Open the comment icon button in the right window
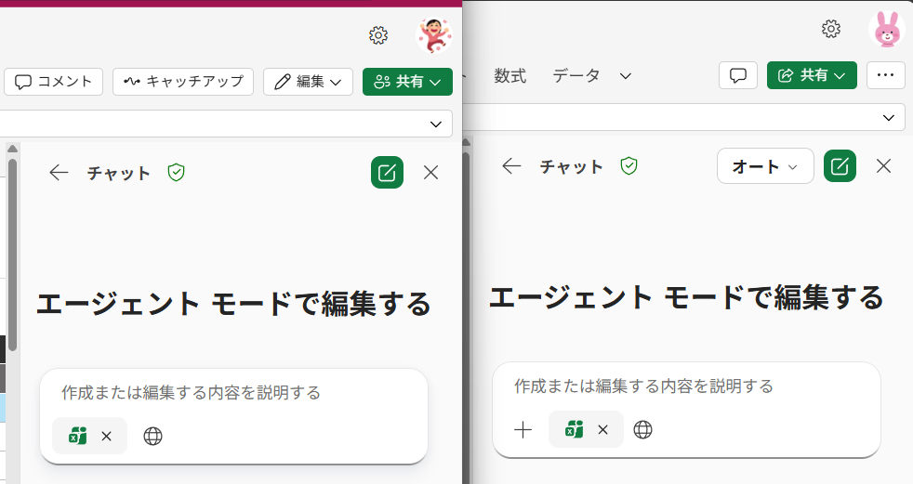This screenshot has height=484, width=913. tap(739, 75)
